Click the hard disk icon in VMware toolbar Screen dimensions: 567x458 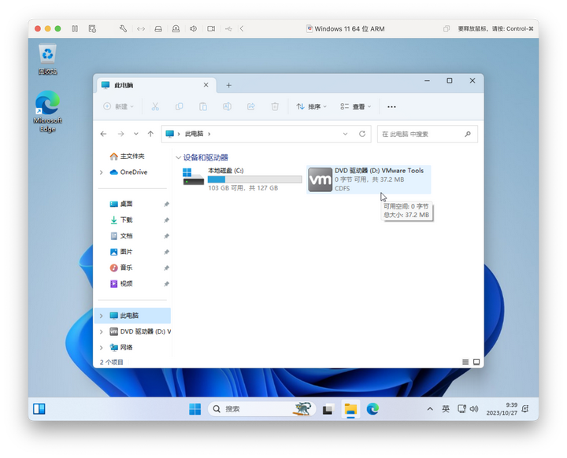[x=158, y=28]
